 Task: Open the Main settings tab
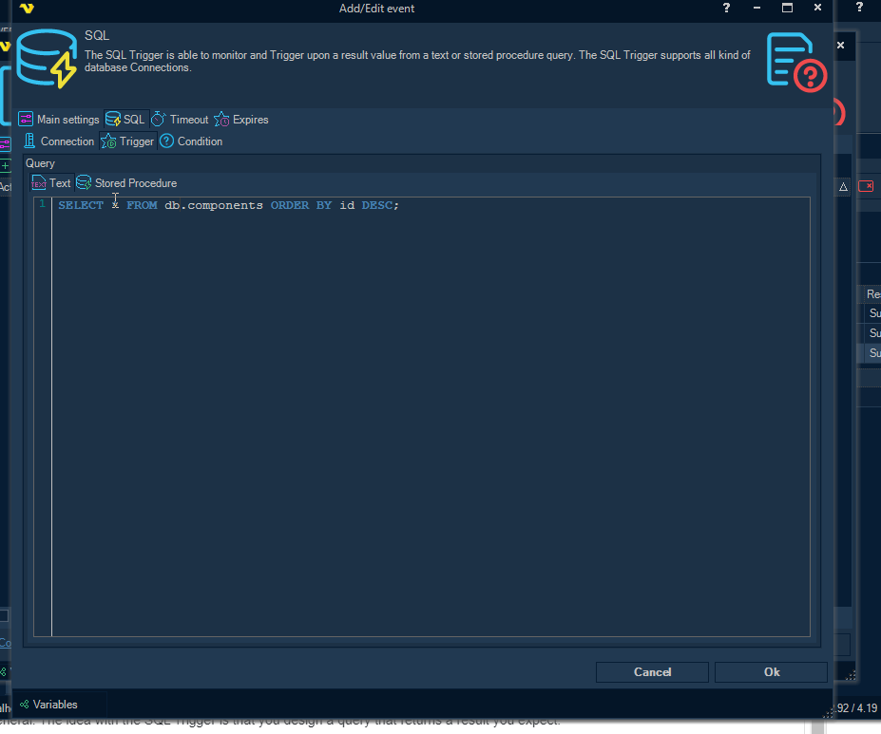point(59,120)
